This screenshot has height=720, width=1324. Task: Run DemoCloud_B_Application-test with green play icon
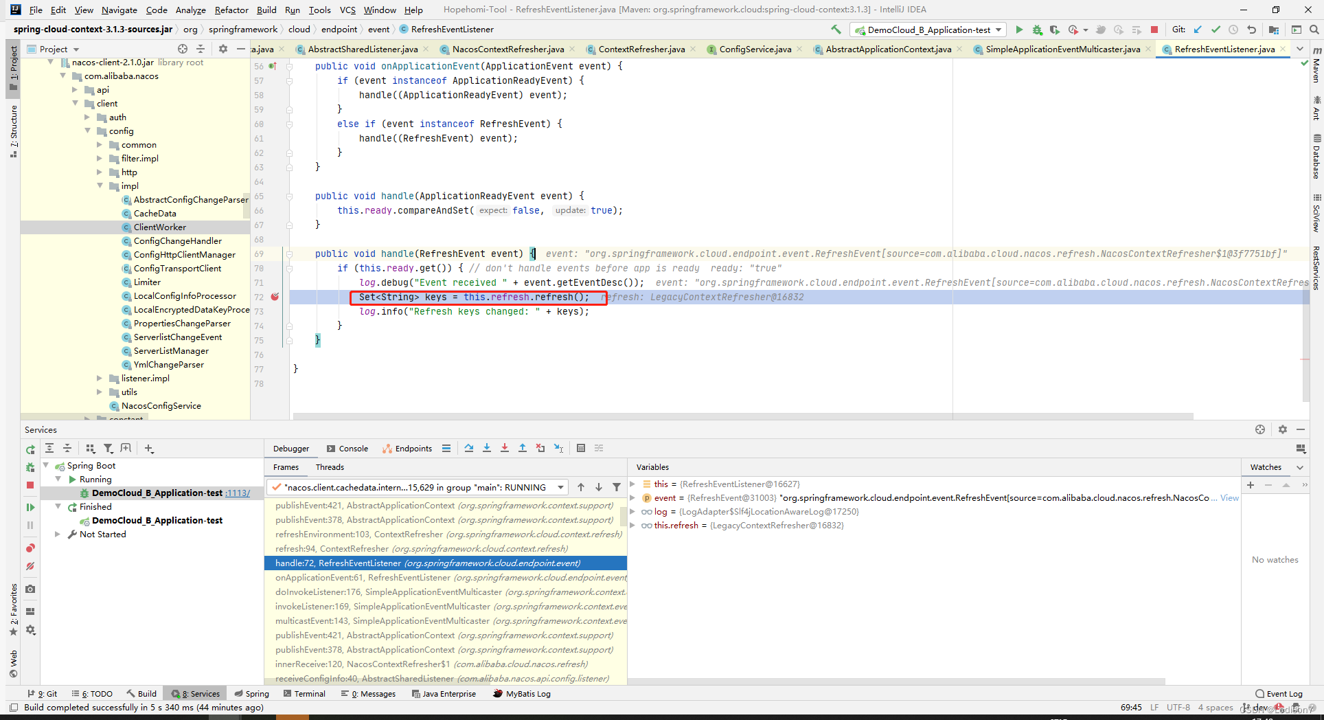pyautogui.click(x=1019, y=30)
